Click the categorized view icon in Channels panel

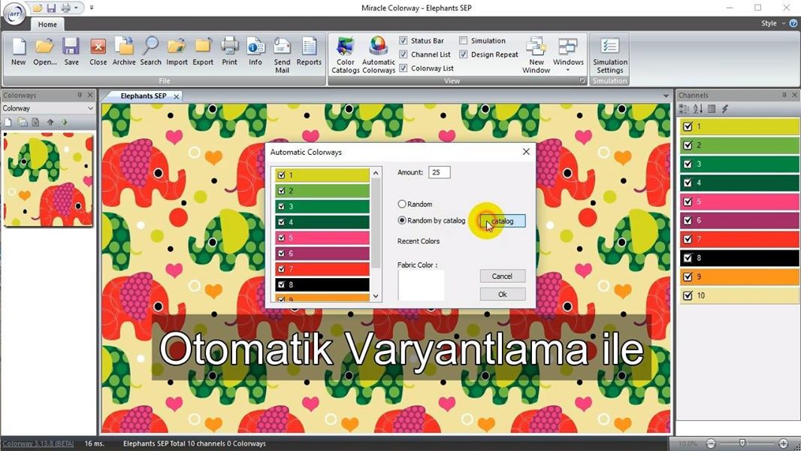(684, 109)
